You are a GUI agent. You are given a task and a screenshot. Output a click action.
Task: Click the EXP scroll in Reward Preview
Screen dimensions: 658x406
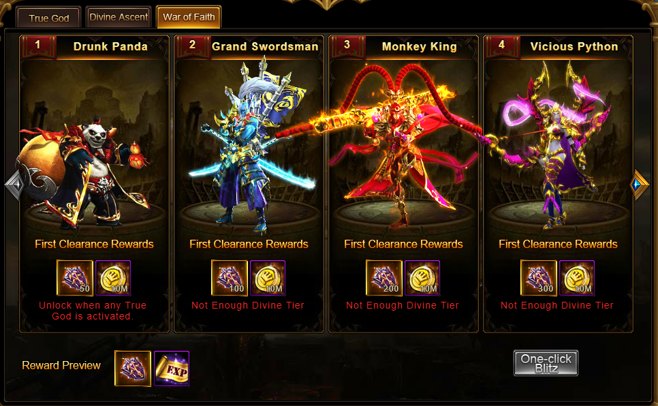click(x=172, y=369)
